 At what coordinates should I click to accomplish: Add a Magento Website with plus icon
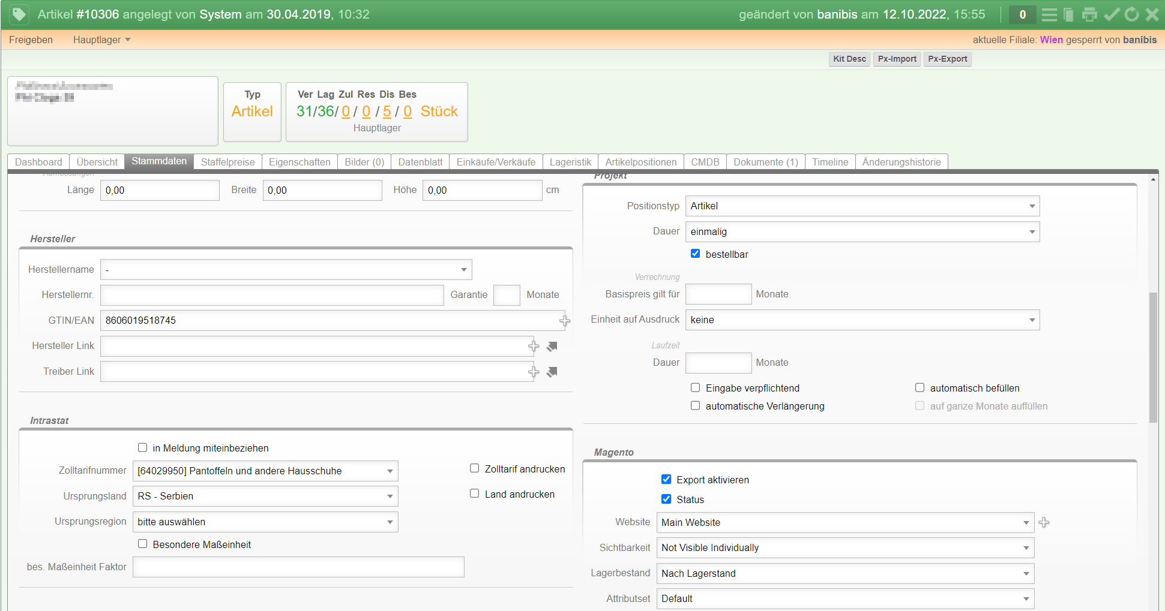(x=1044, y=522)
